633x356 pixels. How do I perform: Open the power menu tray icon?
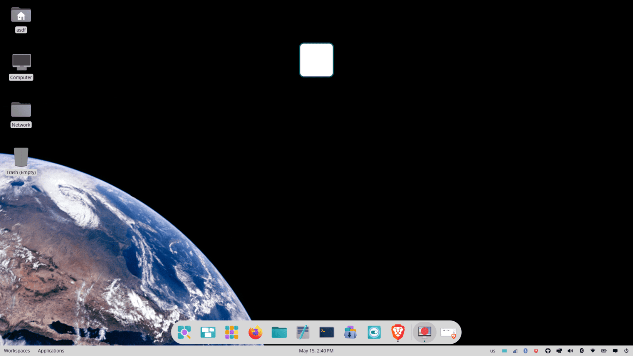click(x=626, y=351)
